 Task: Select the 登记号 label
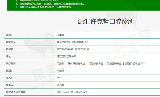pyautogui.click(x=10, y=49)
